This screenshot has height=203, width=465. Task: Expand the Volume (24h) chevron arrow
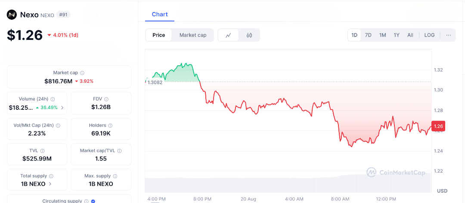[62, 107]
